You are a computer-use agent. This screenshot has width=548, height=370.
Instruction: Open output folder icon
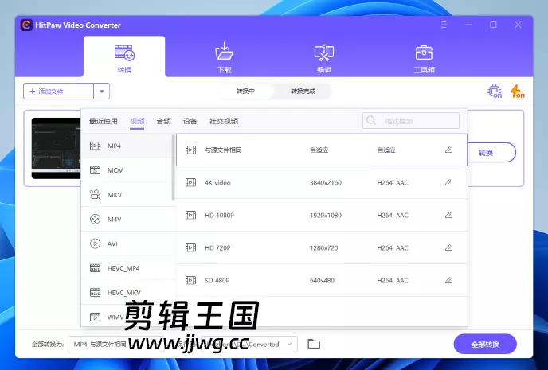tap(314, 344)
